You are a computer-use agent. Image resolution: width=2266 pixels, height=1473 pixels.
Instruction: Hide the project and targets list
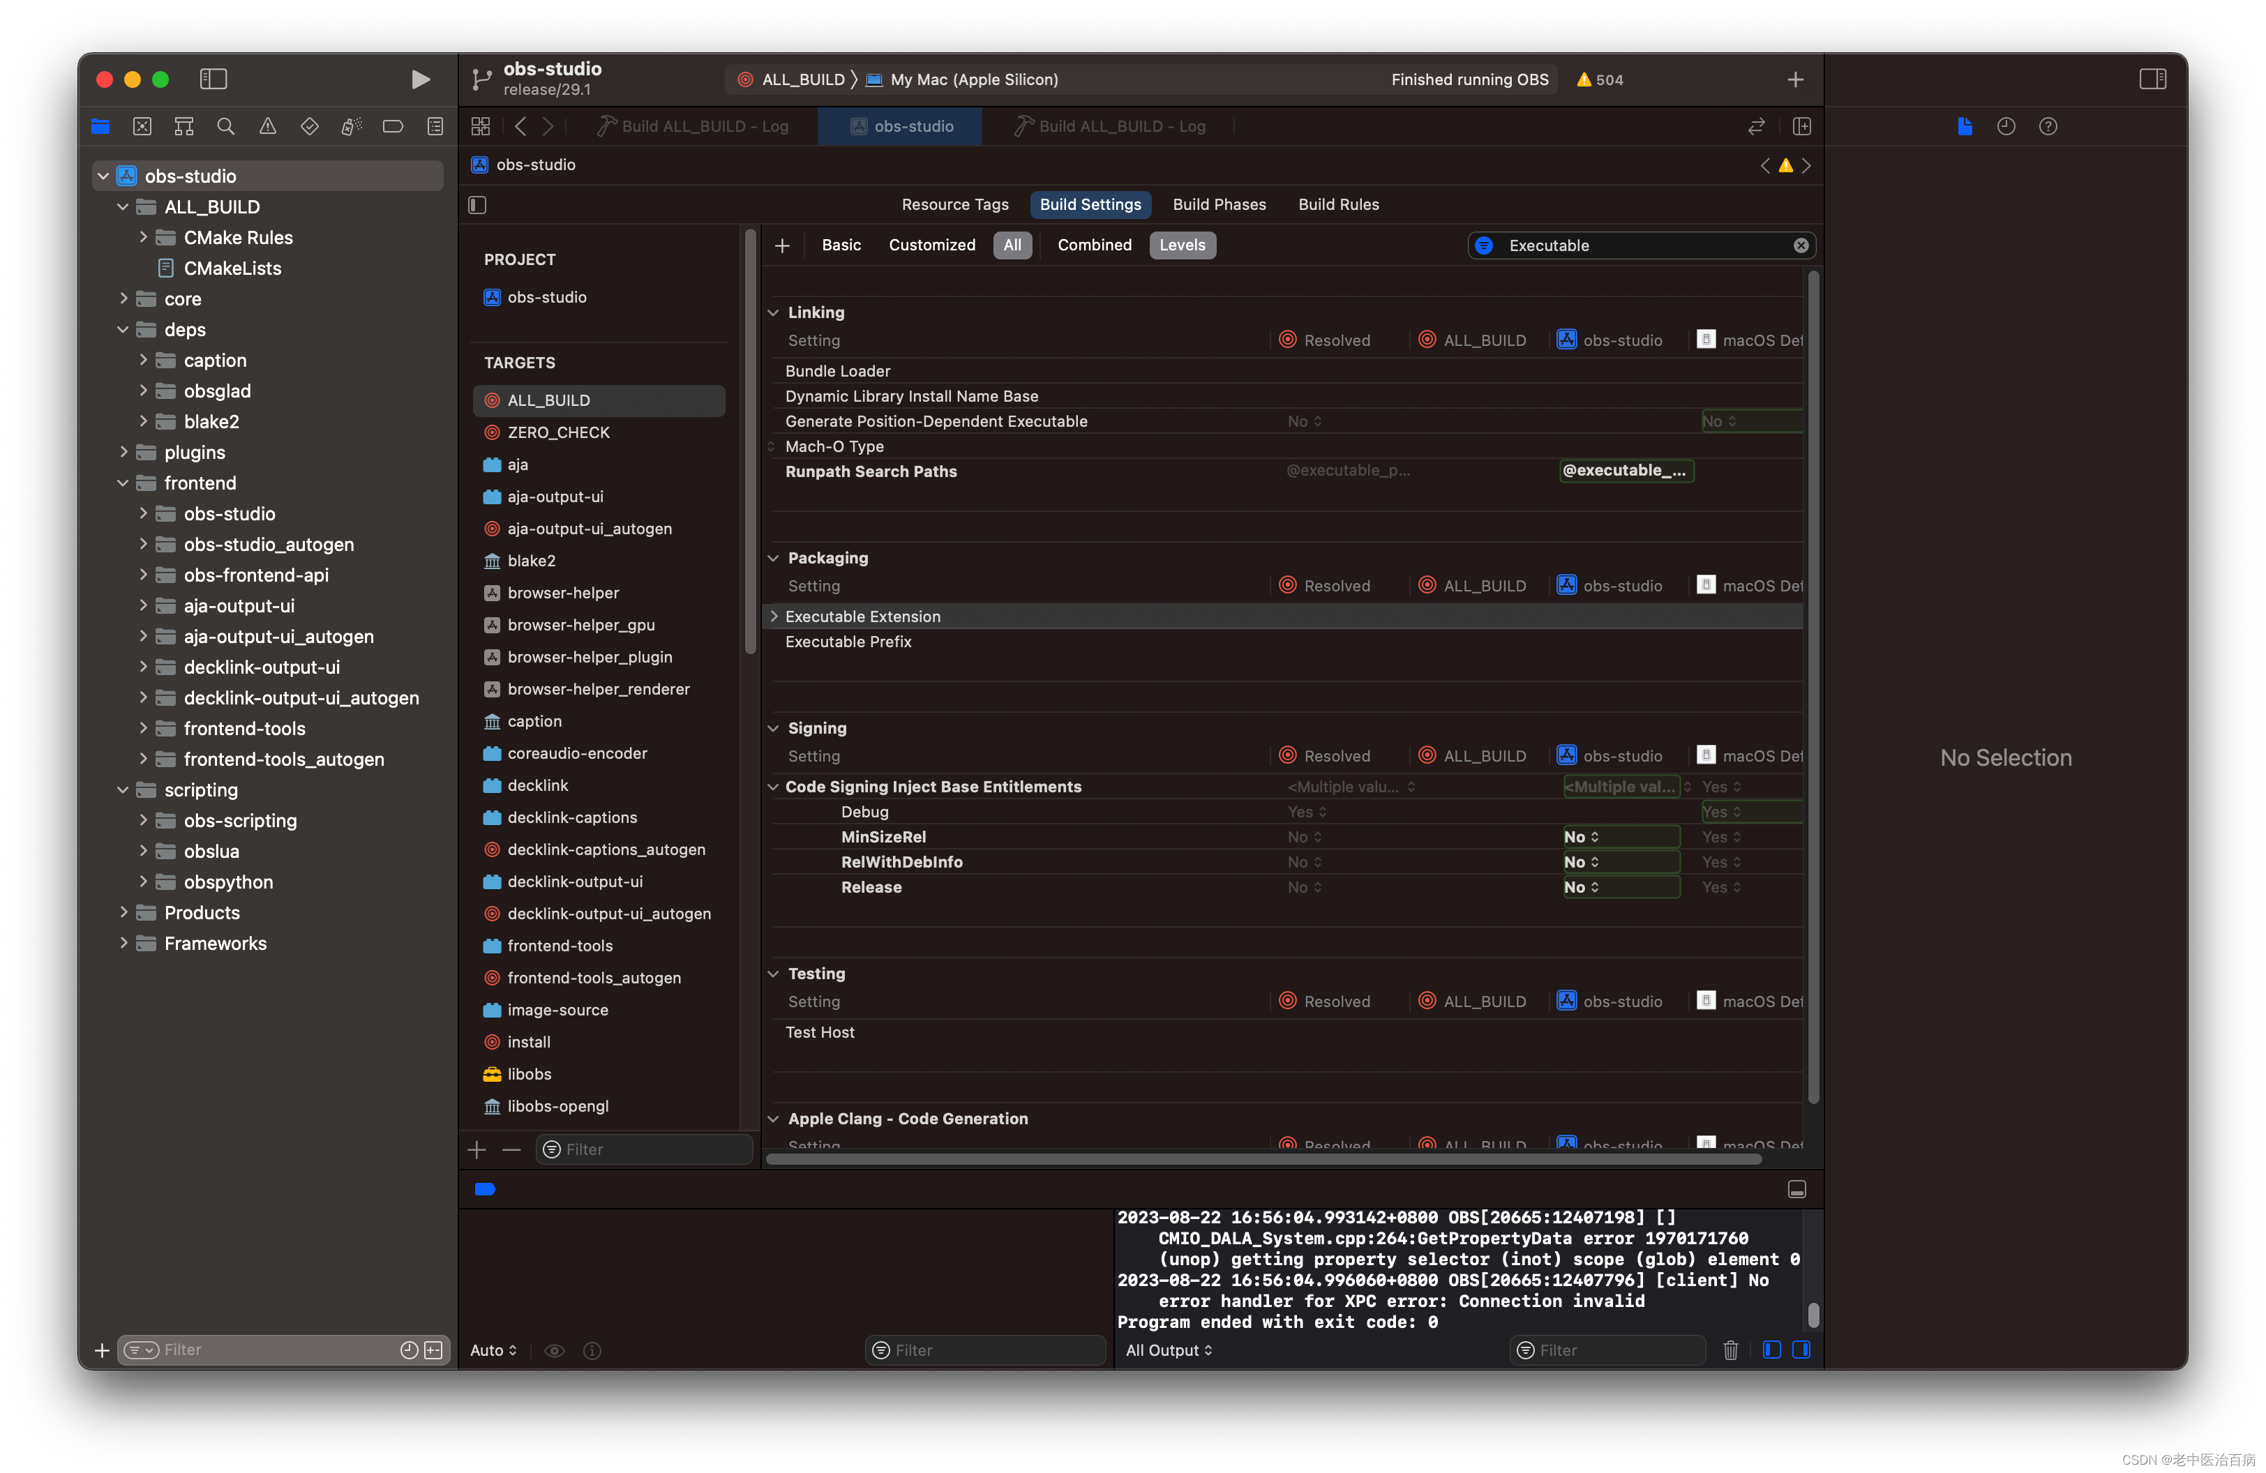(x=478, y=204)
